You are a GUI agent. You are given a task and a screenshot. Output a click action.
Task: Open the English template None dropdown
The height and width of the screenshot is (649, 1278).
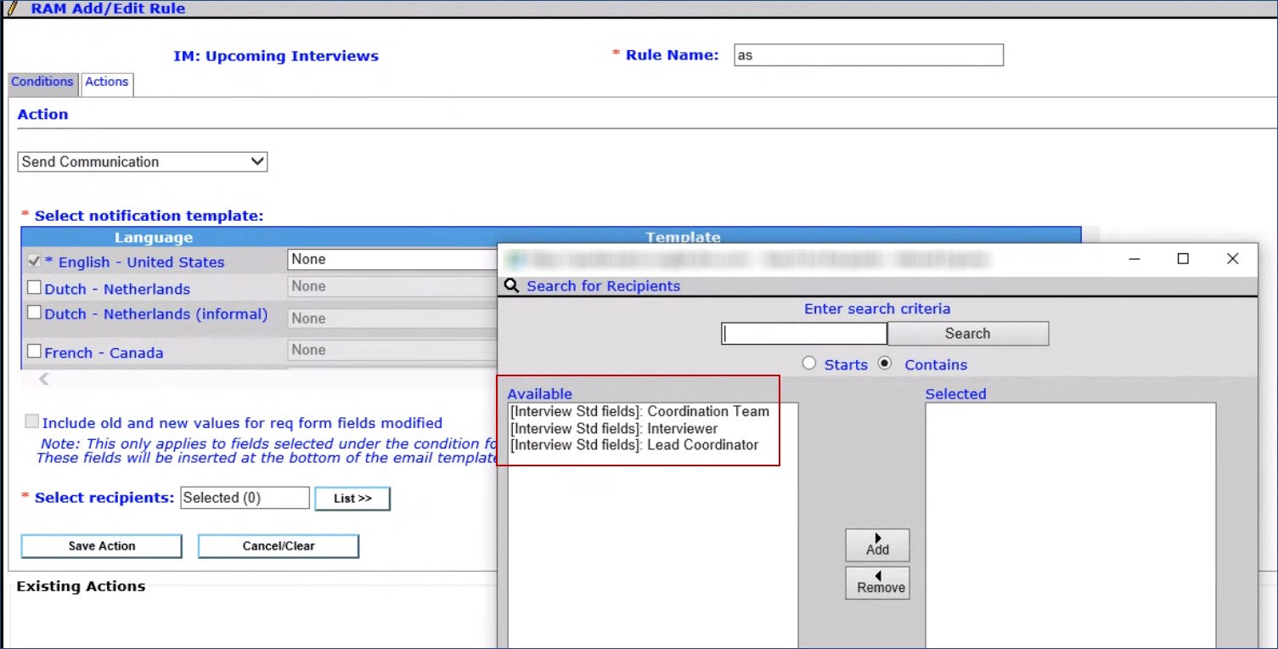click(x=392, y=259)
